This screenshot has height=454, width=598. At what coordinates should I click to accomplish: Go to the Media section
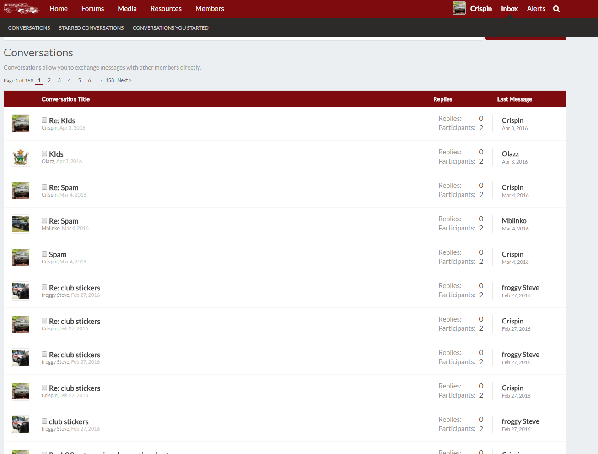pyautogui.click(x=127, y=9)
